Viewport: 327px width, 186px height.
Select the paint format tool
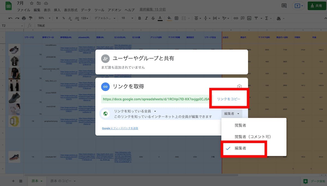(x=30, y=18)
